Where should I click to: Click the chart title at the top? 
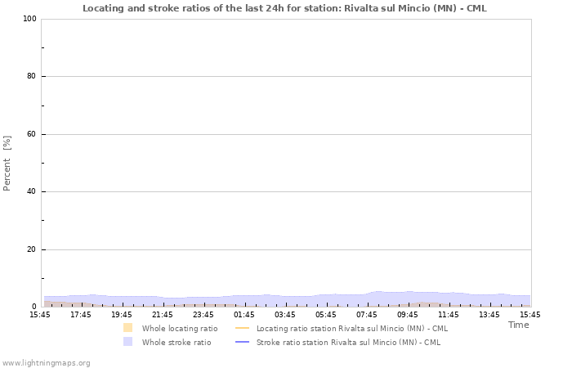pyautogui.click(x=286, y=8)
